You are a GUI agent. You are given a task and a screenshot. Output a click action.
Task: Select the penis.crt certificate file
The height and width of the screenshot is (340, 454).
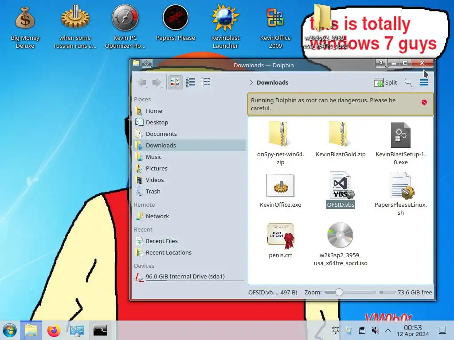(280, 240)
